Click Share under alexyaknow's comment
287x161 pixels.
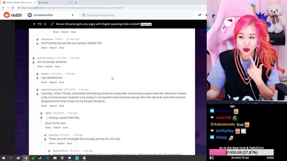tap(44, 48)
